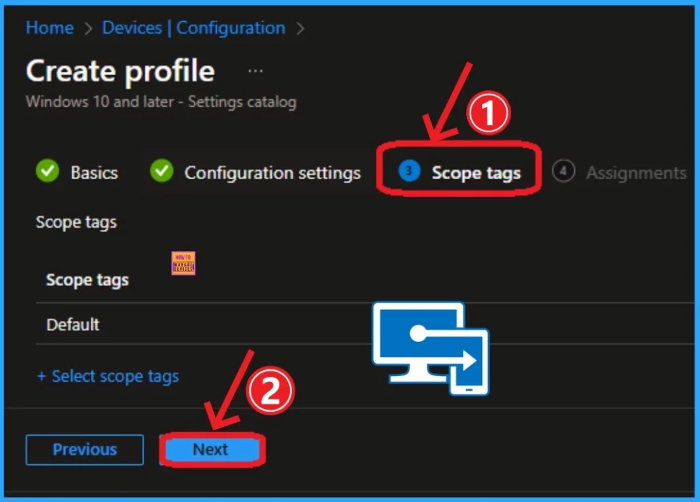The image size is (700, 502).
Task: Switch to the Basics step
Action: 94,173
